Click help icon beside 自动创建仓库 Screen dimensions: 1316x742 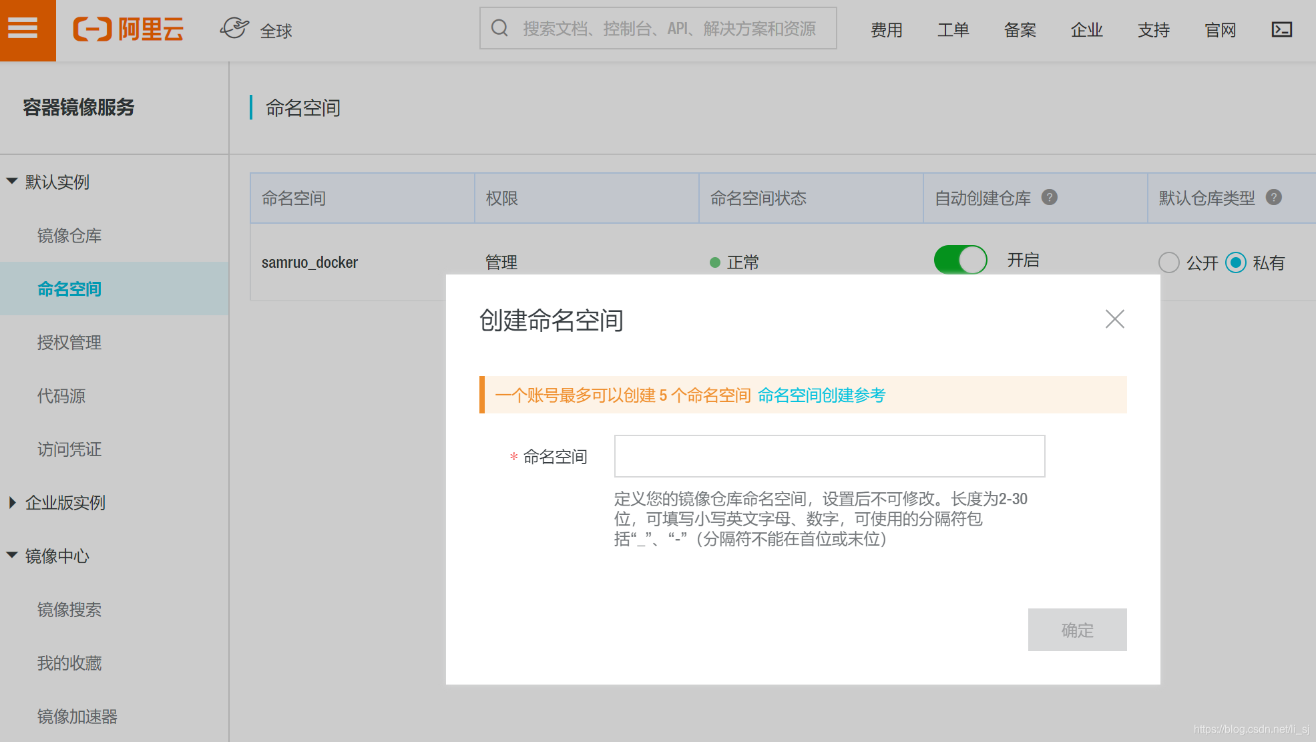1050,198
